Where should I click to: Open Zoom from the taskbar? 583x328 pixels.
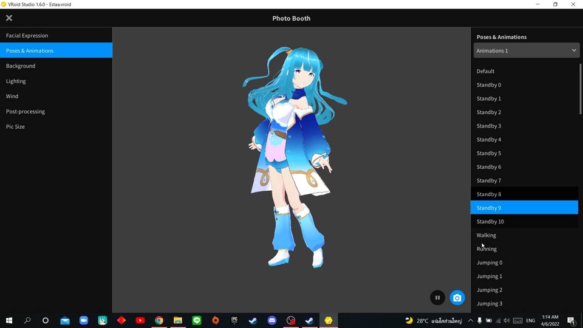tap(84, 320)
